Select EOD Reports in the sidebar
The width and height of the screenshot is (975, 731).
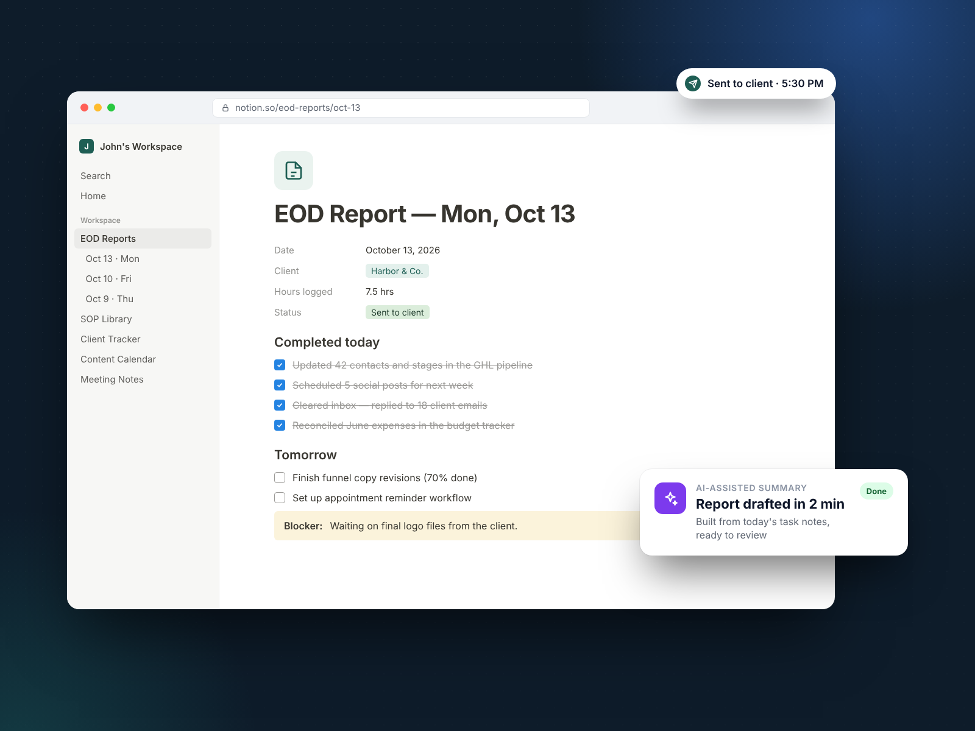[x=143, y=239]
